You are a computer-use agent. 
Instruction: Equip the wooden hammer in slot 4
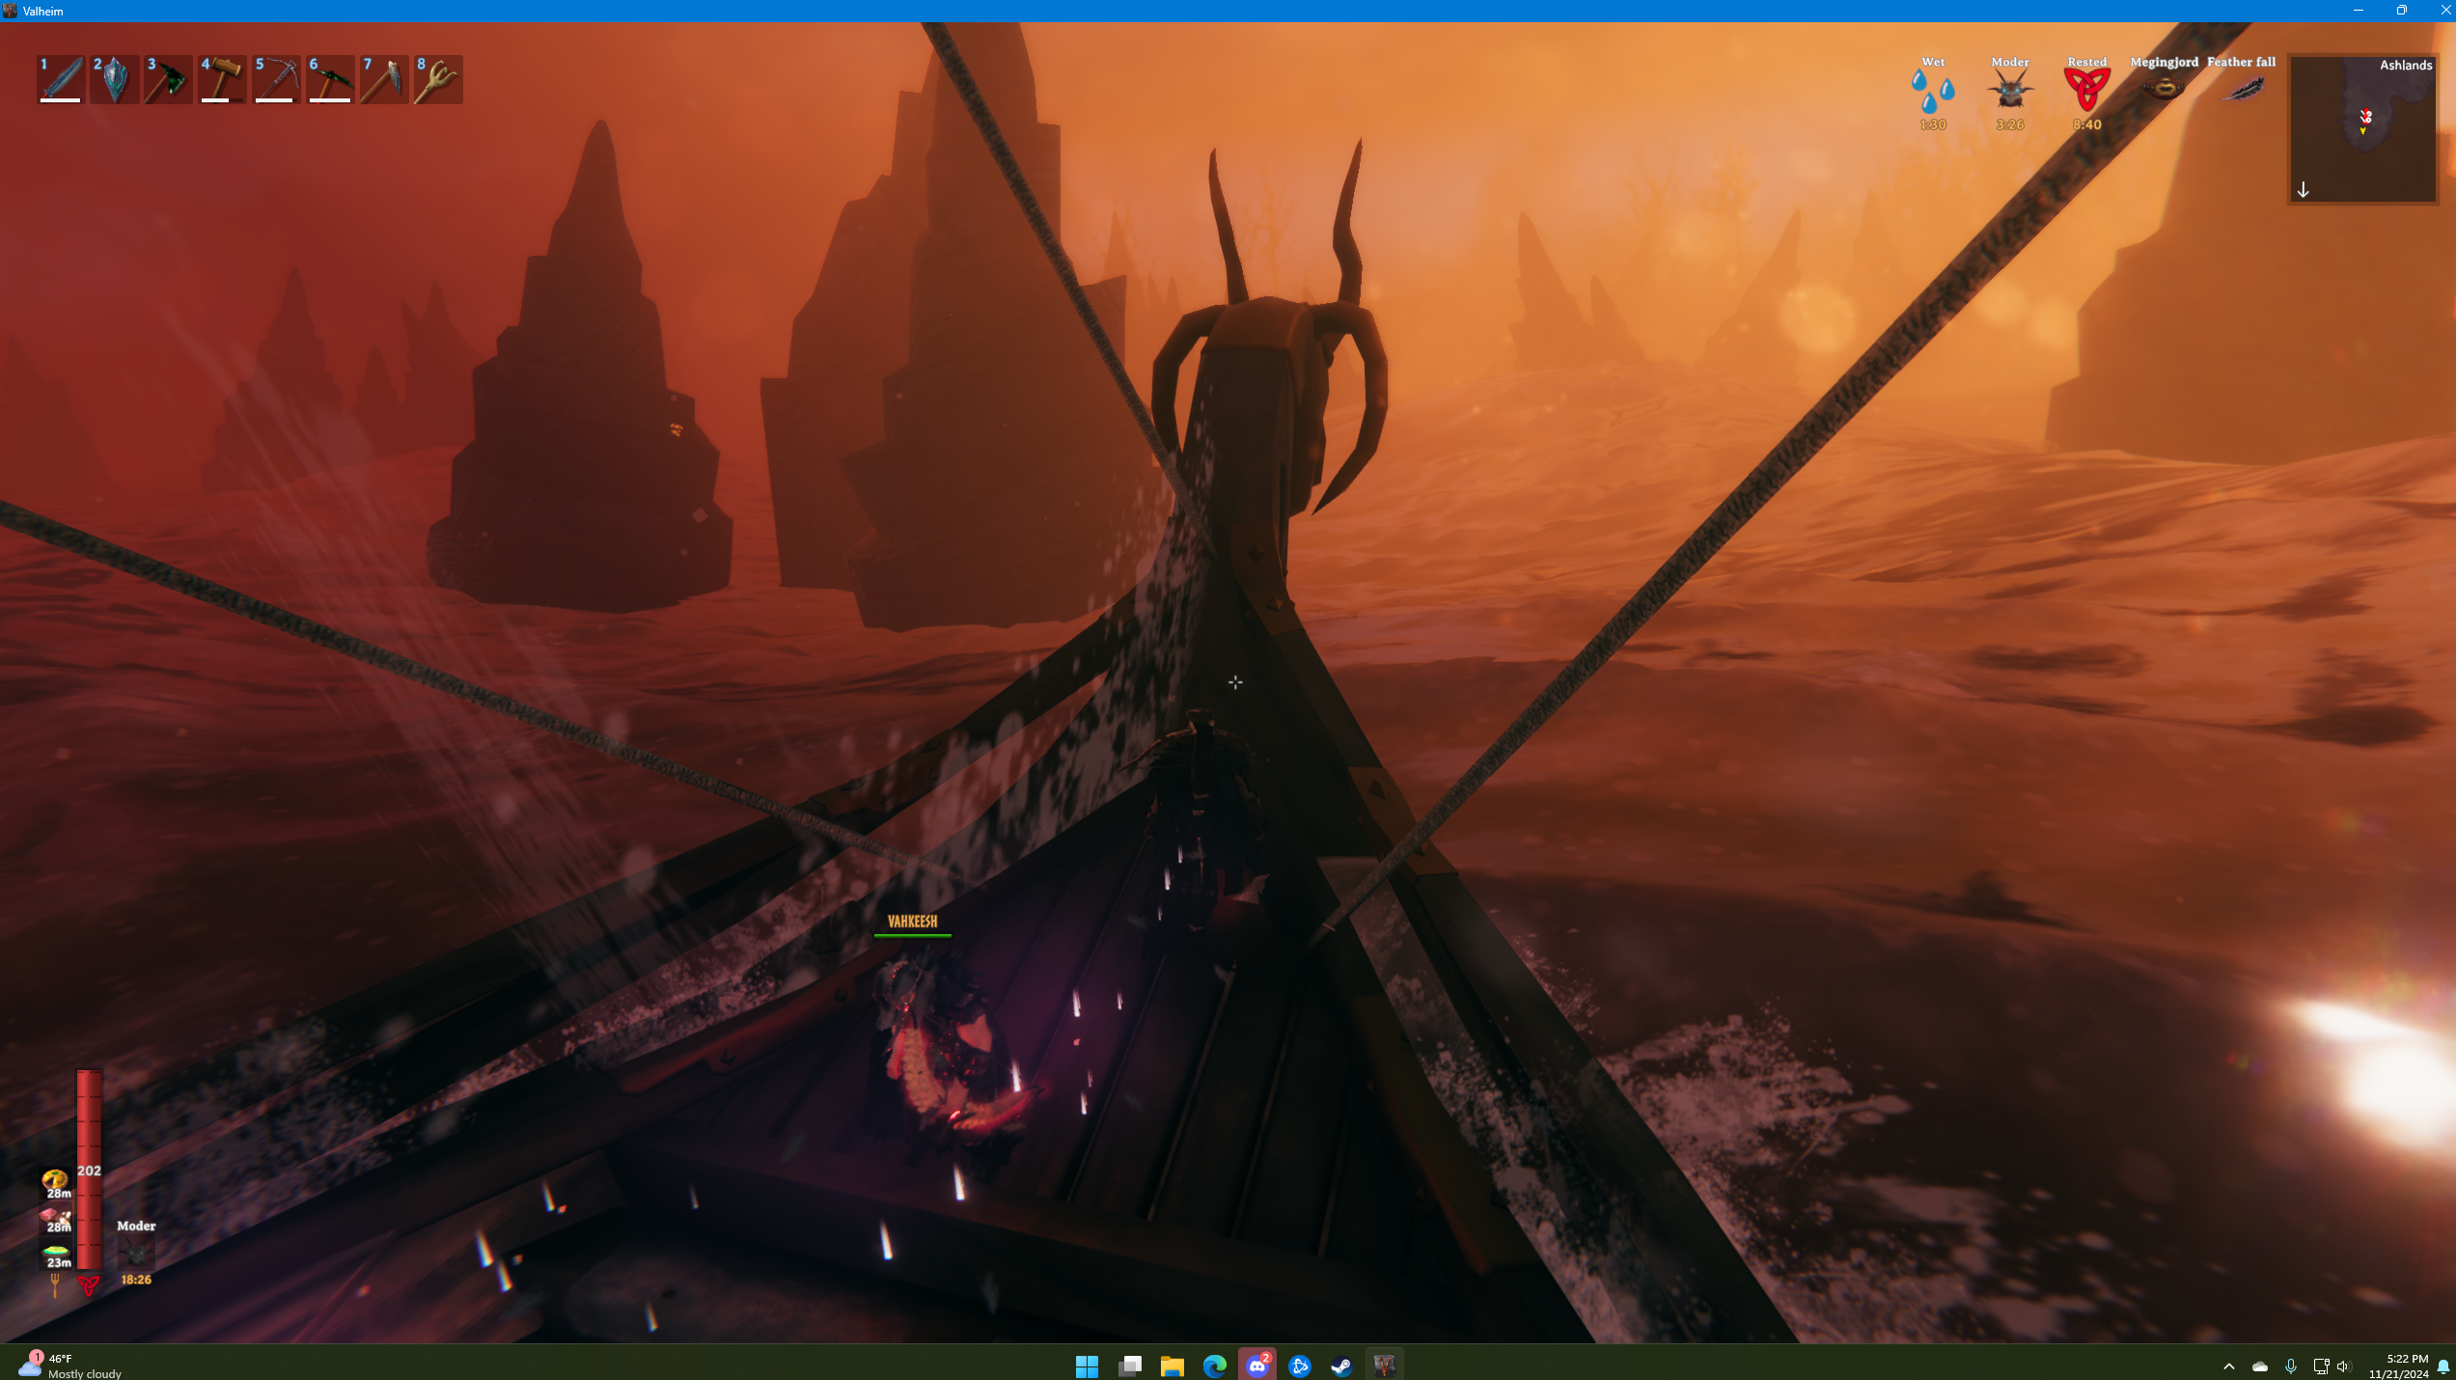point(223,79)
